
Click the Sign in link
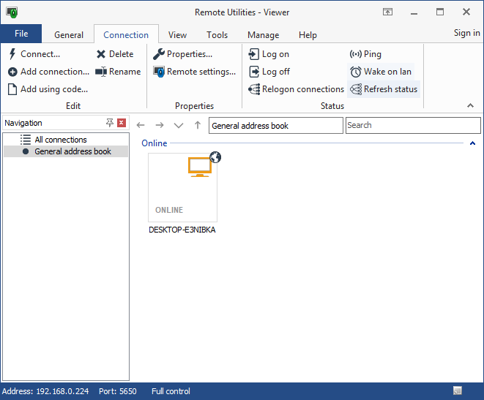pos(466,33)
